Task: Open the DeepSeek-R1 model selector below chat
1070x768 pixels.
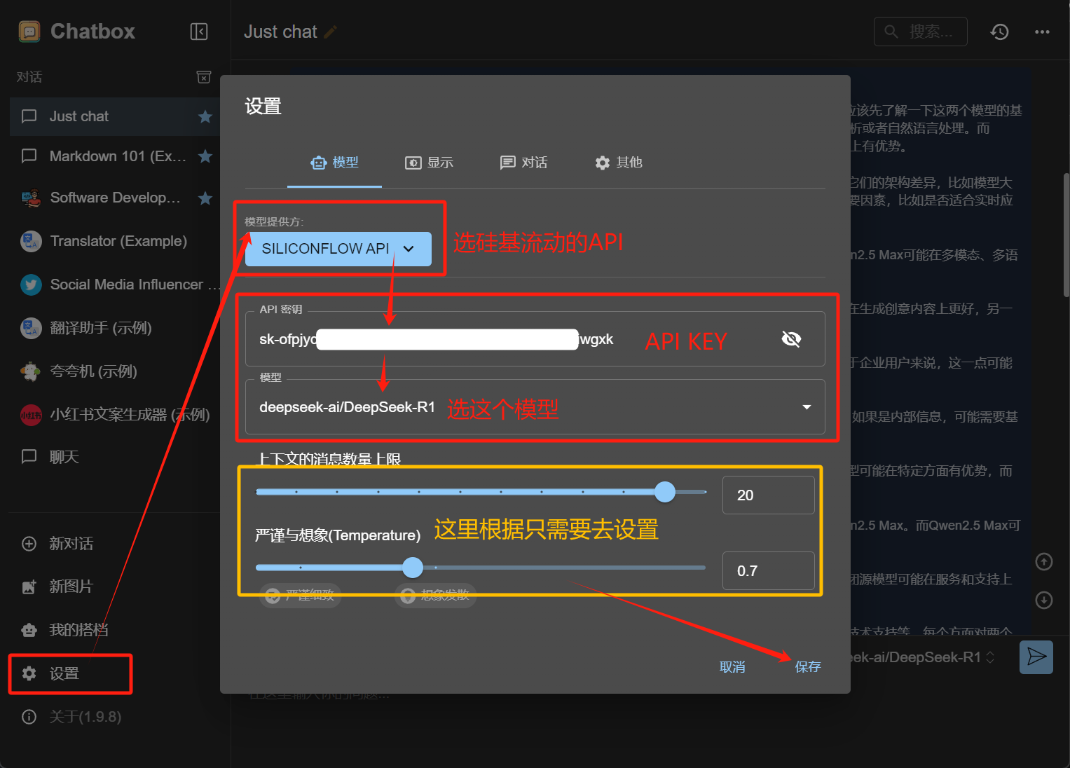Action: click(x=924, y=657)
